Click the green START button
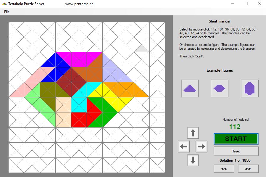This screenshot has height=177, width=266. click(x=236, y=139)
